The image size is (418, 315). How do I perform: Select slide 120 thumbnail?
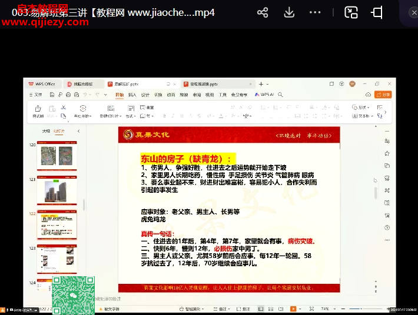[x=57, y=156]
